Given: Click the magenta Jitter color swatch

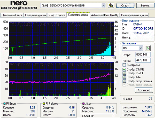Looking at the screenshot, I should click(x=83, y=104).
